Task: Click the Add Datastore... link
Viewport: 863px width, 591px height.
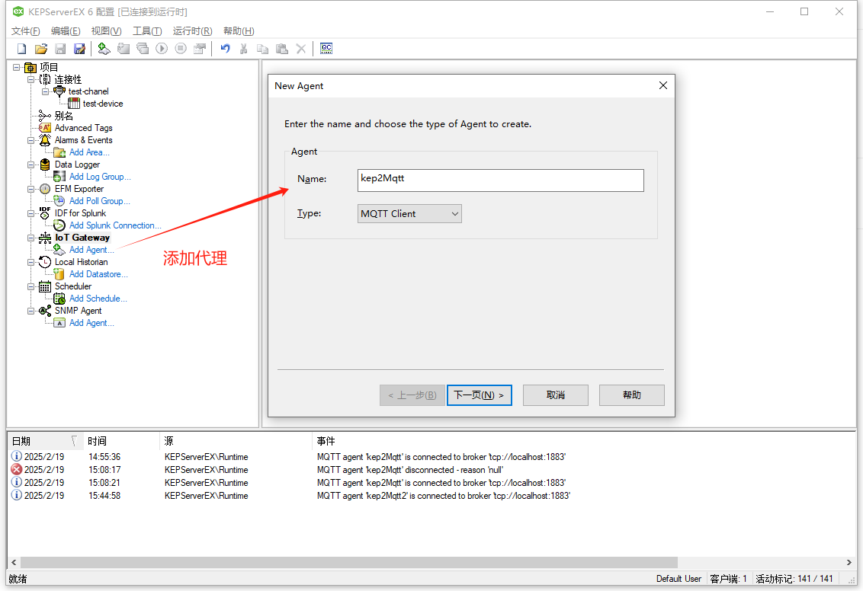Action: click(x=98, y=274)
